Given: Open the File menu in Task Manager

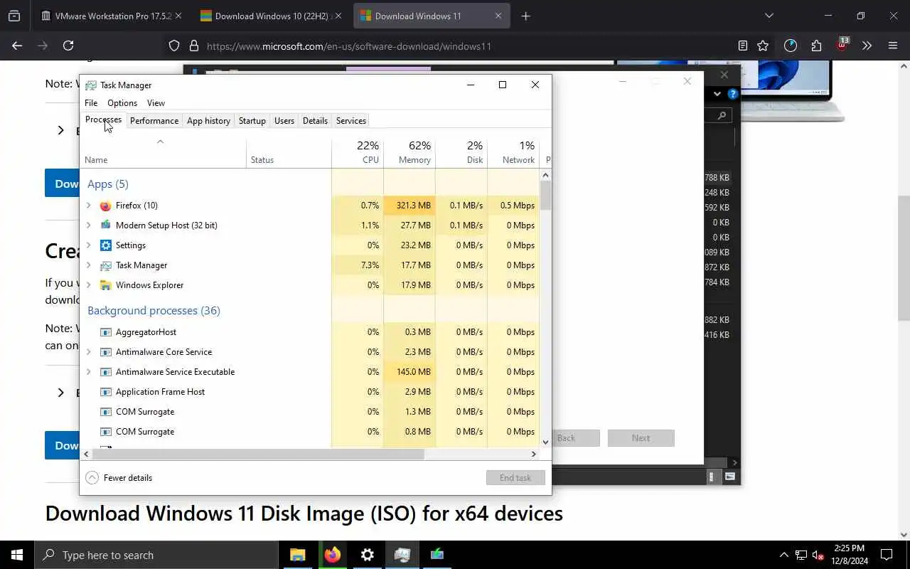Looking at the screenshot, I should click(91, 103).
